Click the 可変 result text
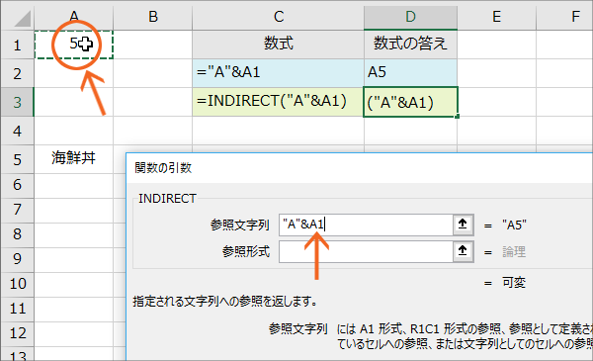The image size is (593, 361). tap(514, 283)
